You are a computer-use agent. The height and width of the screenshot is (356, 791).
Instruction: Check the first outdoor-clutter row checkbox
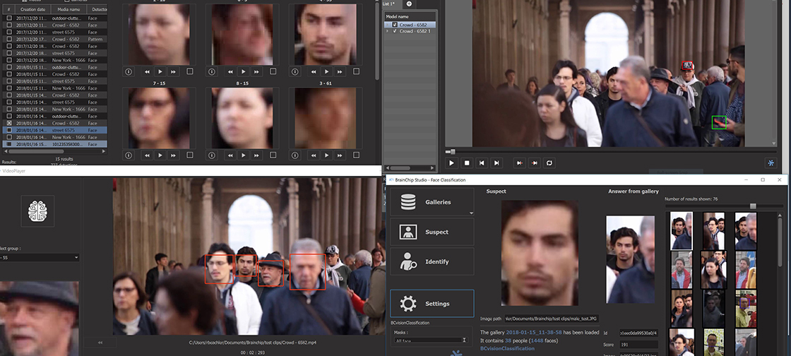click(x=8, y=18)
